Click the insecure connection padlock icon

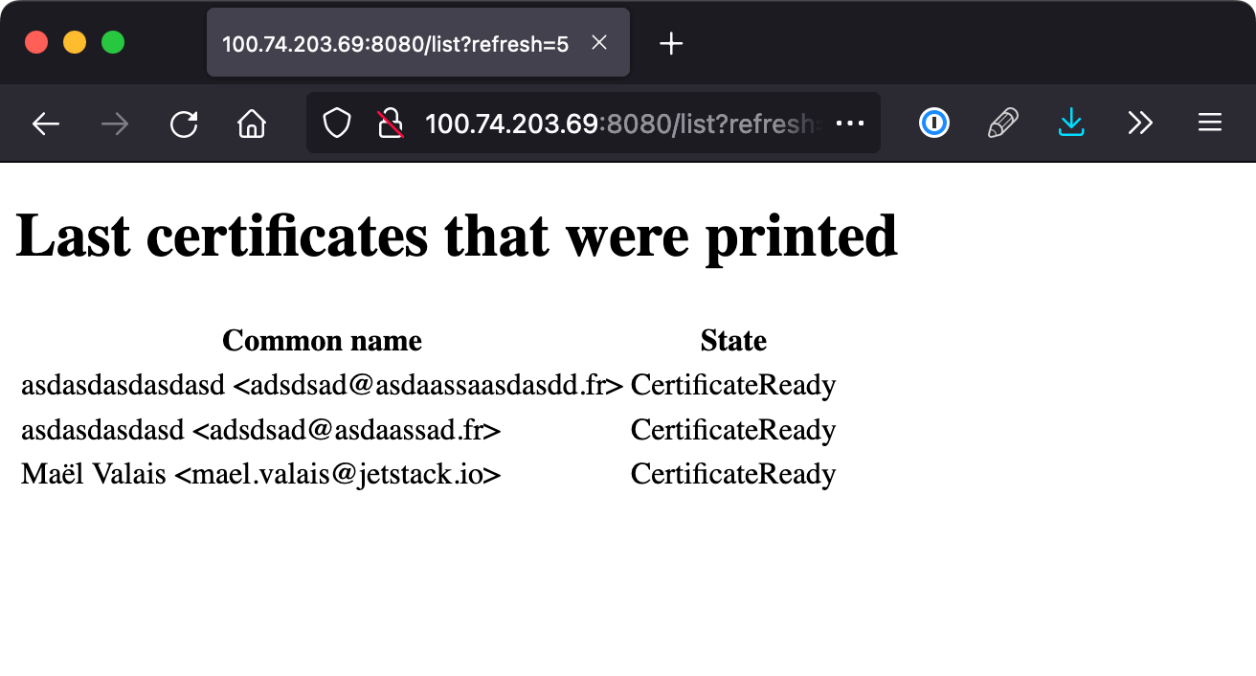click(x=390, y=124)
